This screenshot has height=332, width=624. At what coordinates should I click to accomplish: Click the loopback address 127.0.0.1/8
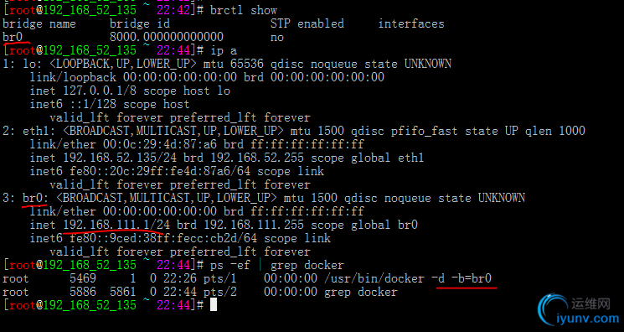100,91
